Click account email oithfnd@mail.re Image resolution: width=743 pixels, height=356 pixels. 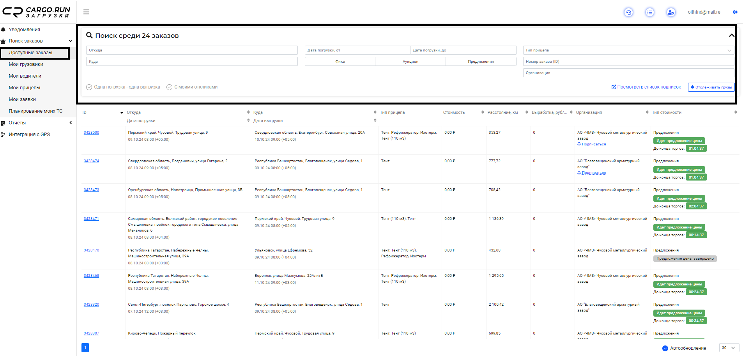click(704, 12)
